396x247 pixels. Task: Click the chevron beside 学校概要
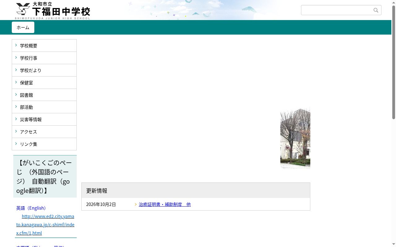16,45
